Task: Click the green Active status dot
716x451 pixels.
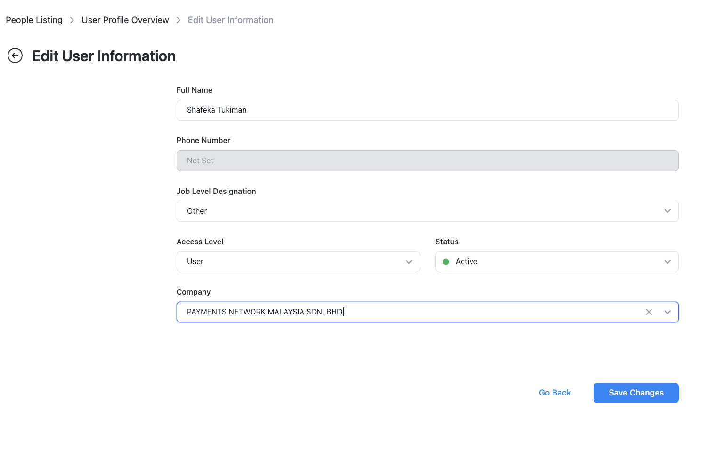Action: [446, 262]
